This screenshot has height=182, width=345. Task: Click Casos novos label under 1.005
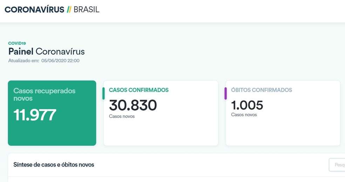click(x=244, y=115)
